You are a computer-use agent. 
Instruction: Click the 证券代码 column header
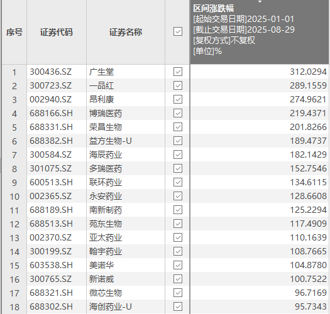(57, 32)
